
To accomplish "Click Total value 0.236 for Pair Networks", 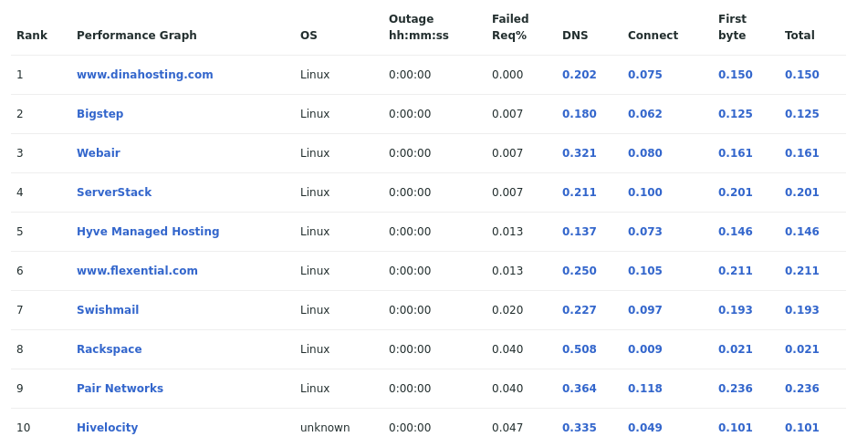I will (802, 389).
